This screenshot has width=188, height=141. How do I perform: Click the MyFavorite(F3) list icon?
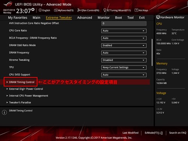click(56, 10)
